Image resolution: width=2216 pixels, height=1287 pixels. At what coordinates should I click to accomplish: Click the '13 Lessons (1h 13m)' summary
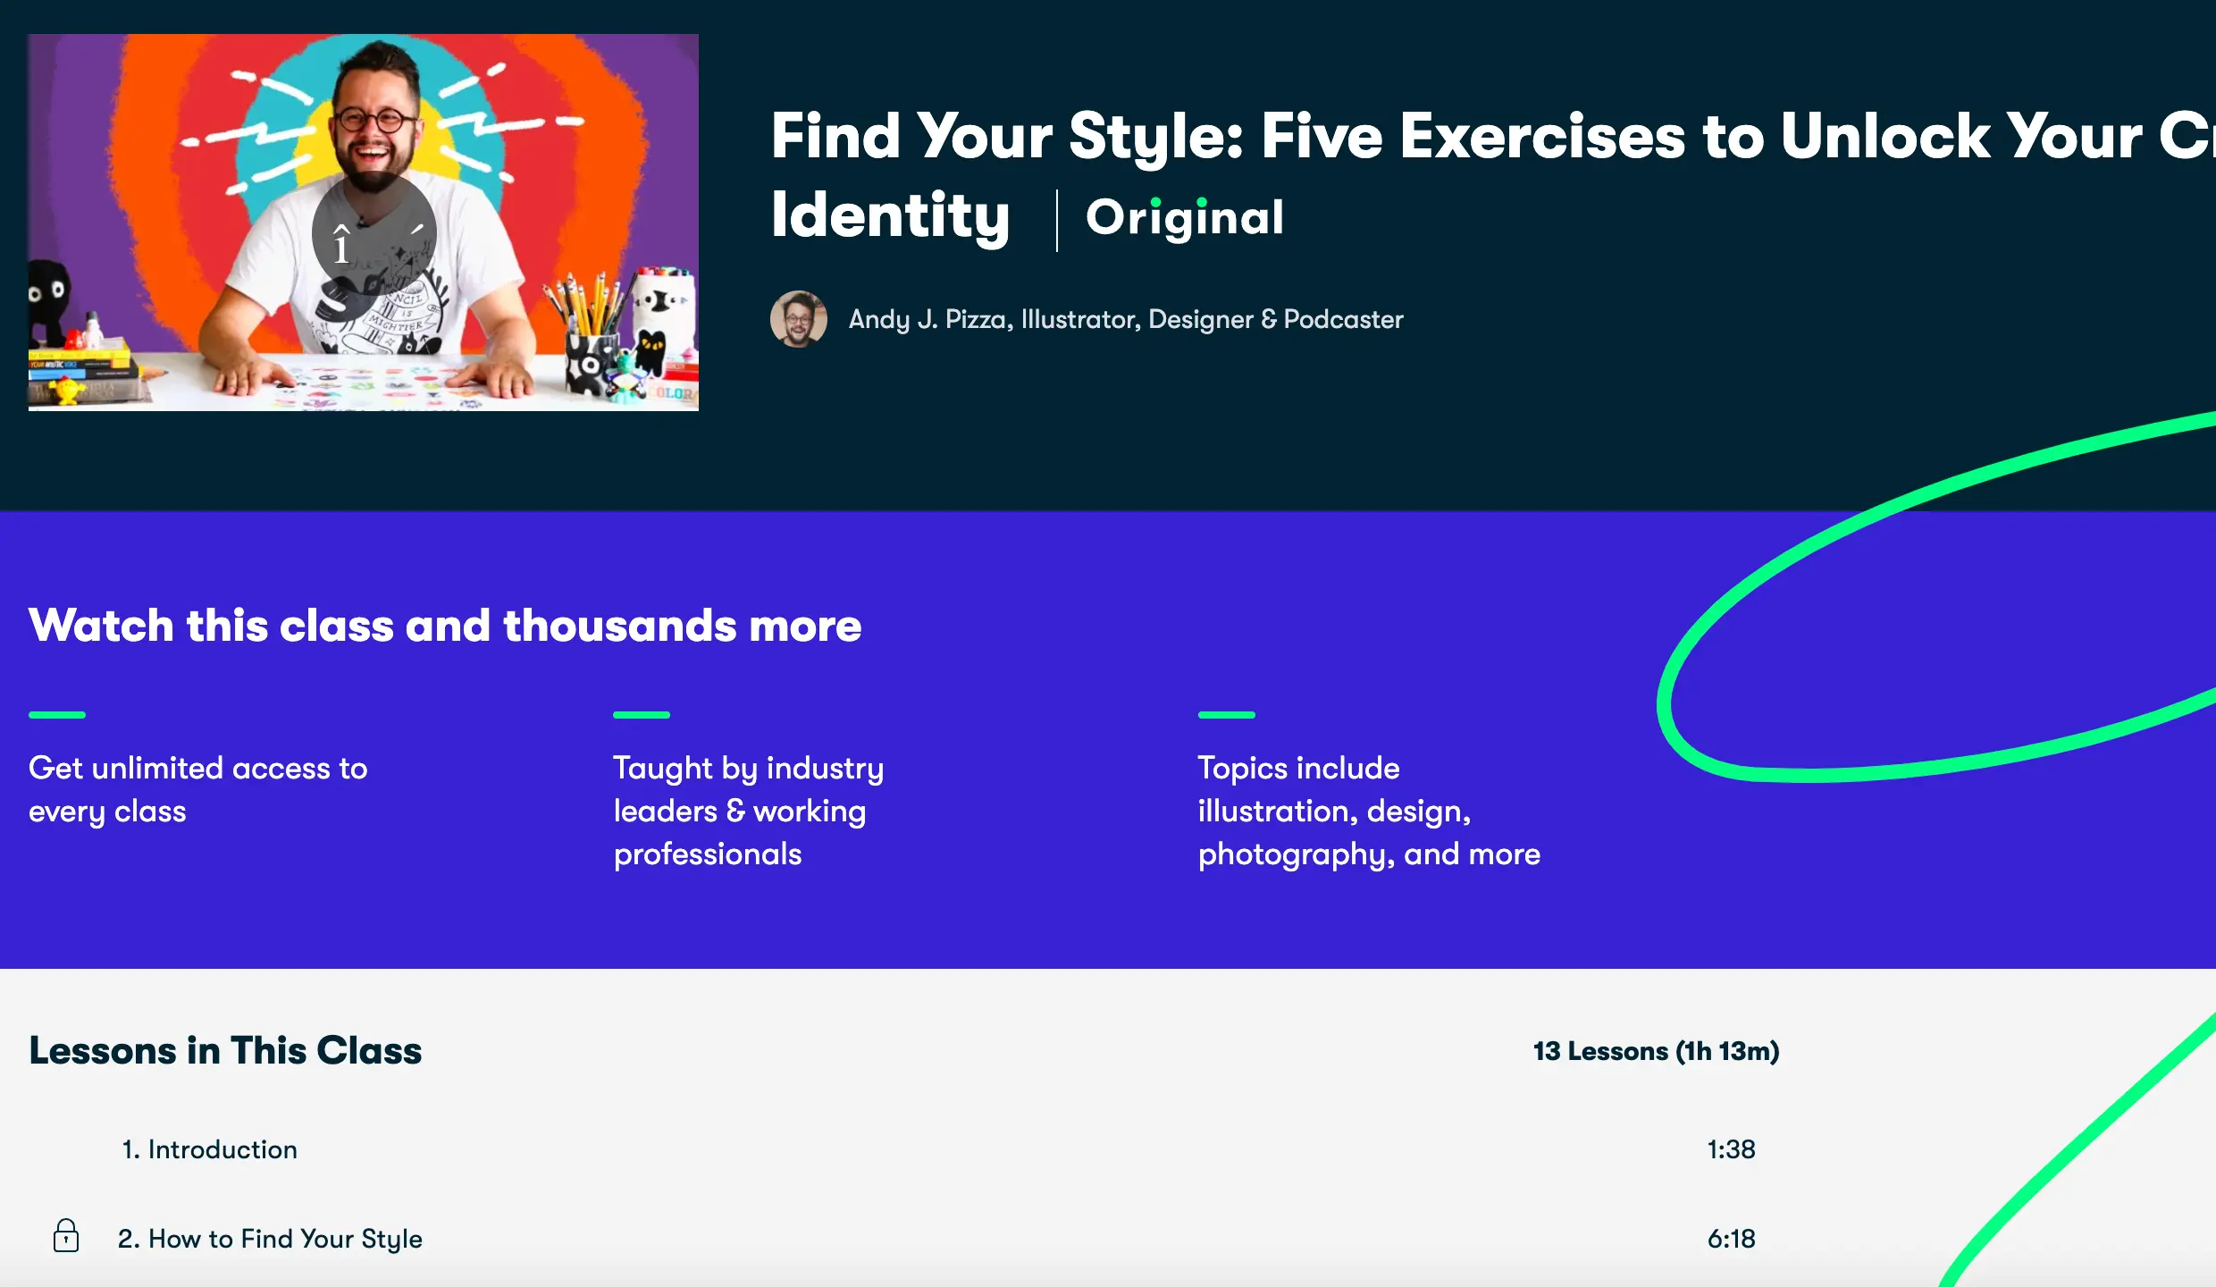tap(1656, 1051)
